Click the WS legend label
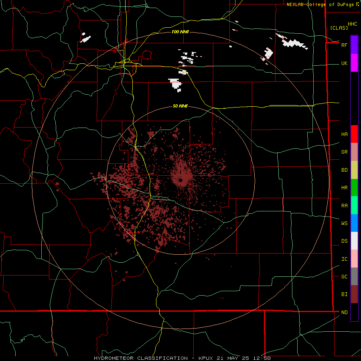 tap(344, 223)
